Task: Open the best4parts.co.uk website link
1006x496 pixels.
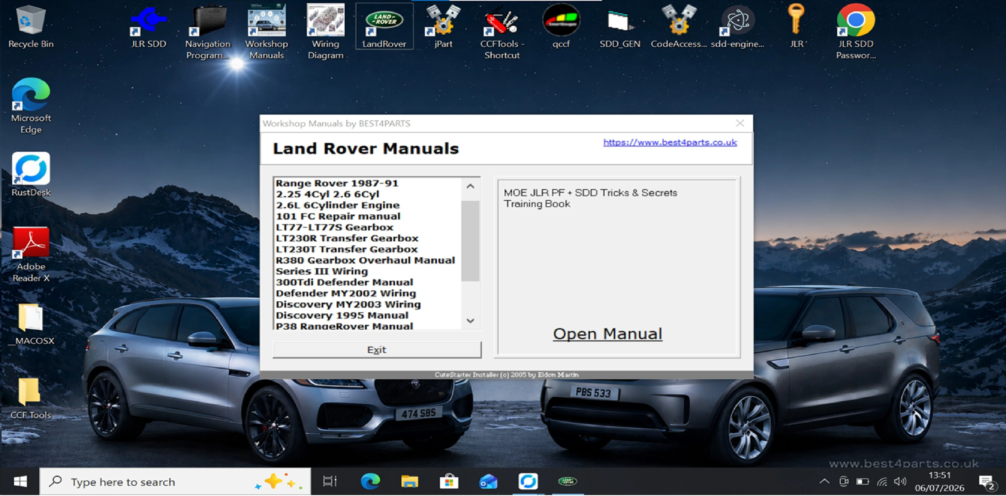Action: point(670,142)
